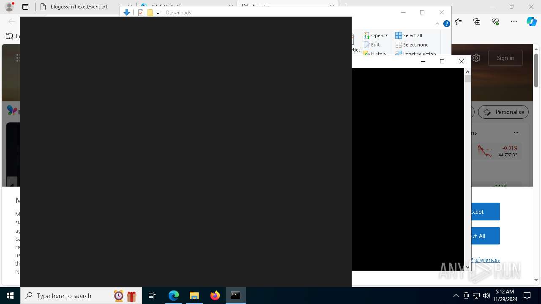Open Firefox from the taskbar
Screen dimensions: 541x304
tap(215, 296)
